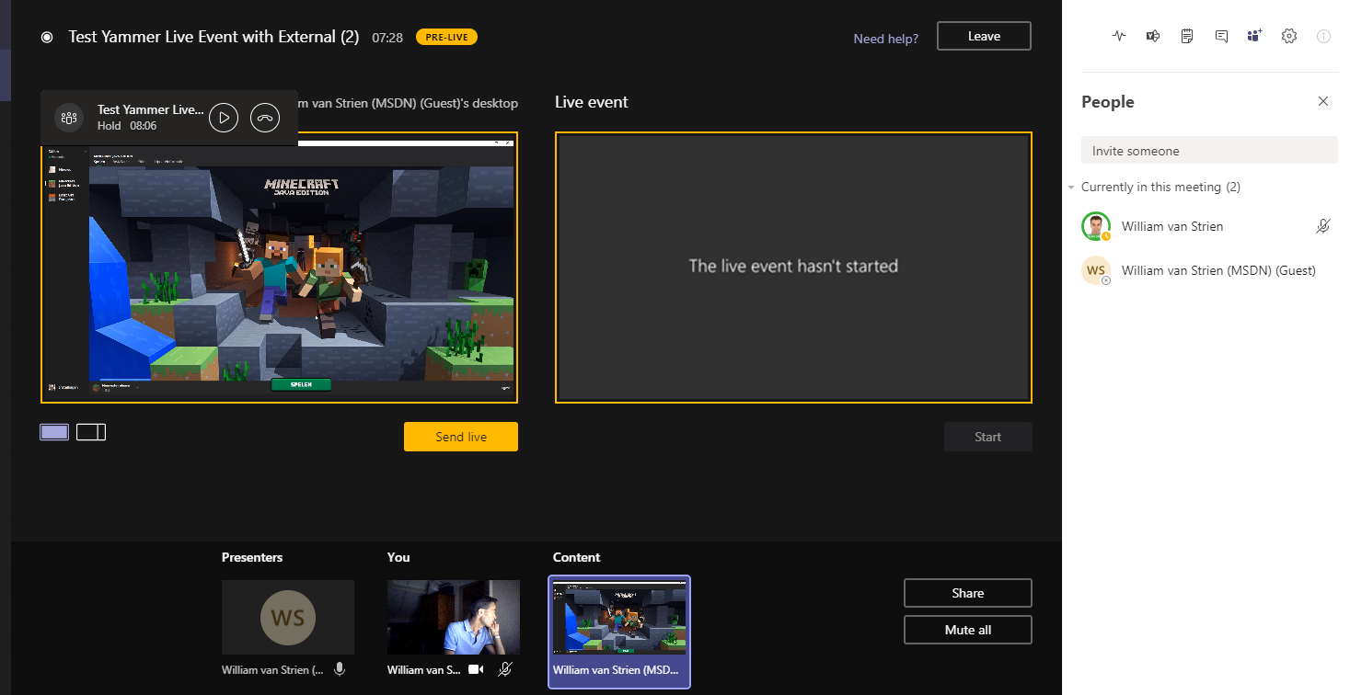
Task: Select the WS presenter thumbnail
Action: coord(288,617)
